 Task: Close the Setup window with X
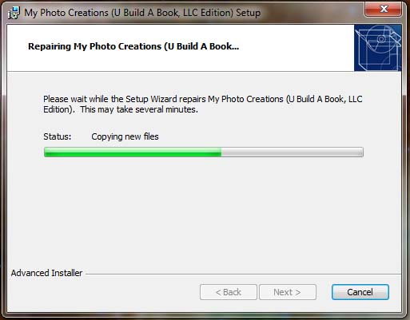point(383,9)
